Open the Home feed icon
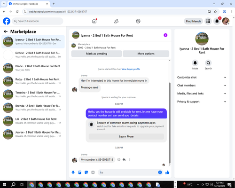Screen dimensions: 235x188 (94, 21)
